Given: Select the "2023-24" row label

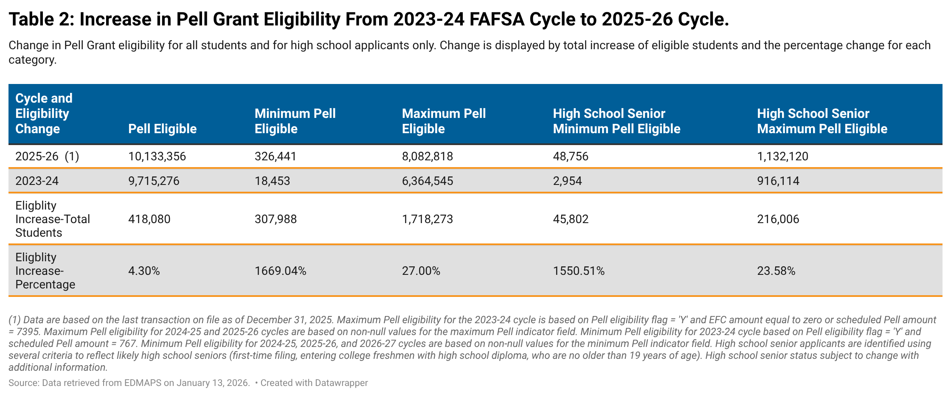Looking at the screenshot, I should [37, 181].
